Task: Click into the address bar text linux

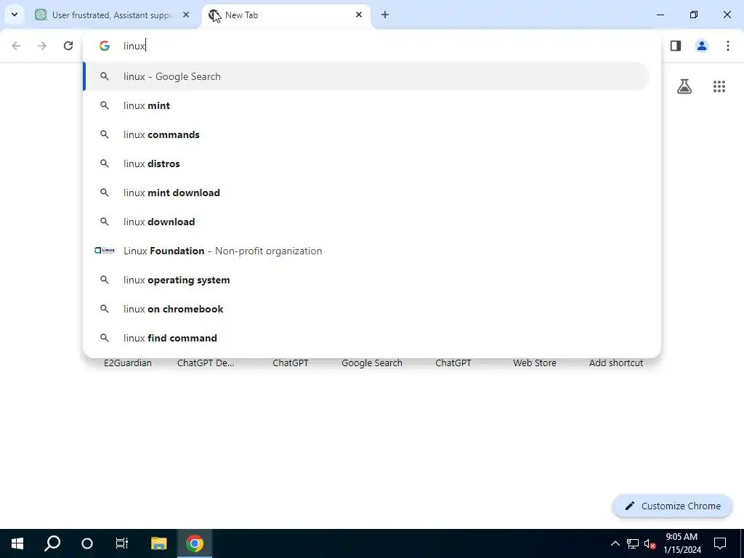Action: coord(134,46)
